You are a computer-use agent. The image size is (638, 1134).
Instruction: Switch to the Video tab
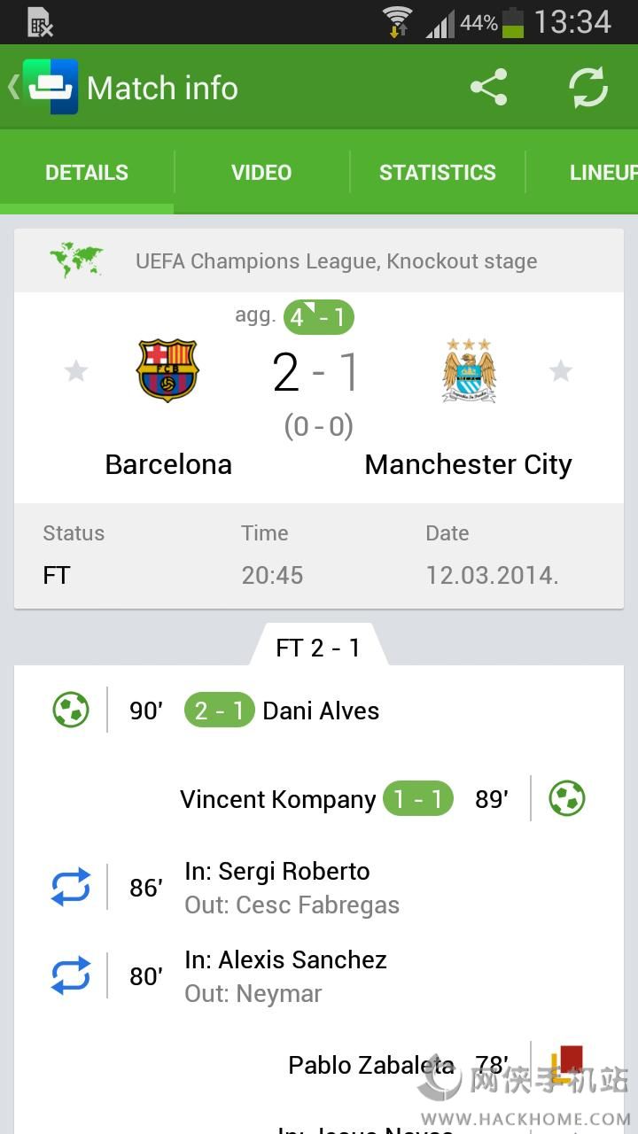coord(261,172)
